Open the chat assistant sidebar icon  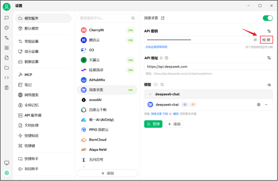tap(6, 18)
